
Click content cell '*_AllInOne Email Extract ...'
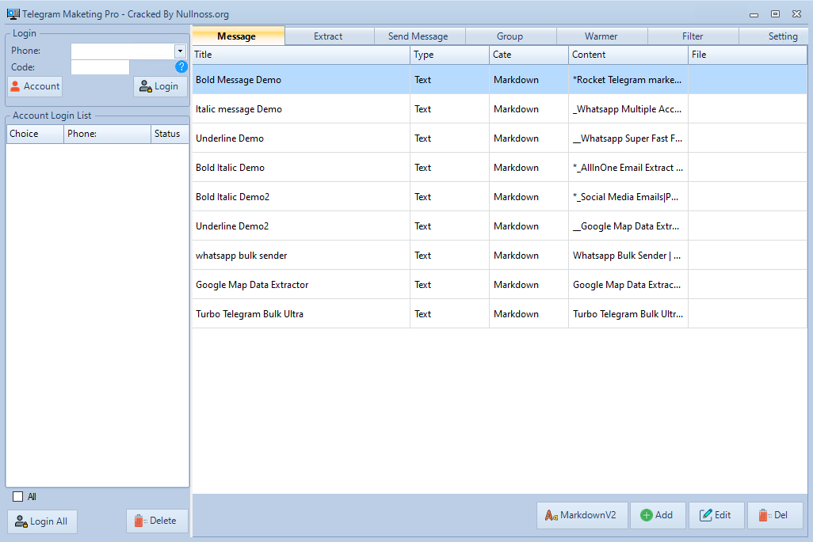pyautogui.click(x=628, y=168)
